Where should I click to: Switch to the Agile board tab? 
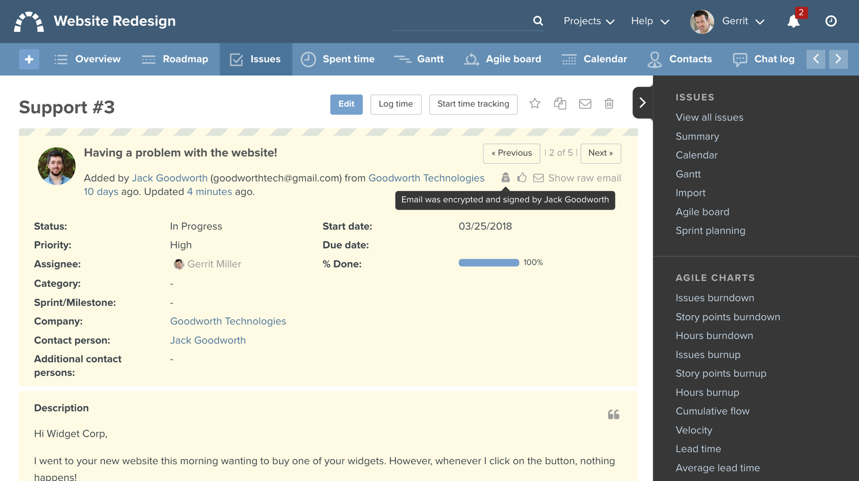[503, 59]
